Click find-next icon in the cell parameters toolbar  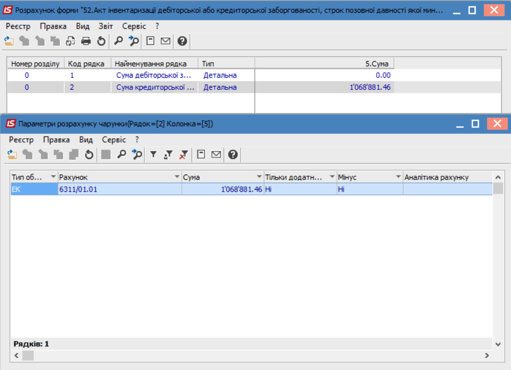[137, 155]
